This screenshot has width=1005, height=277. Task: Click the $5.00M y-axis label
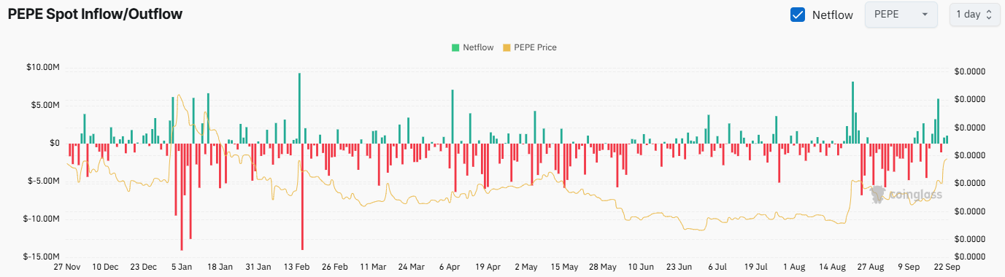pos(45,105)
